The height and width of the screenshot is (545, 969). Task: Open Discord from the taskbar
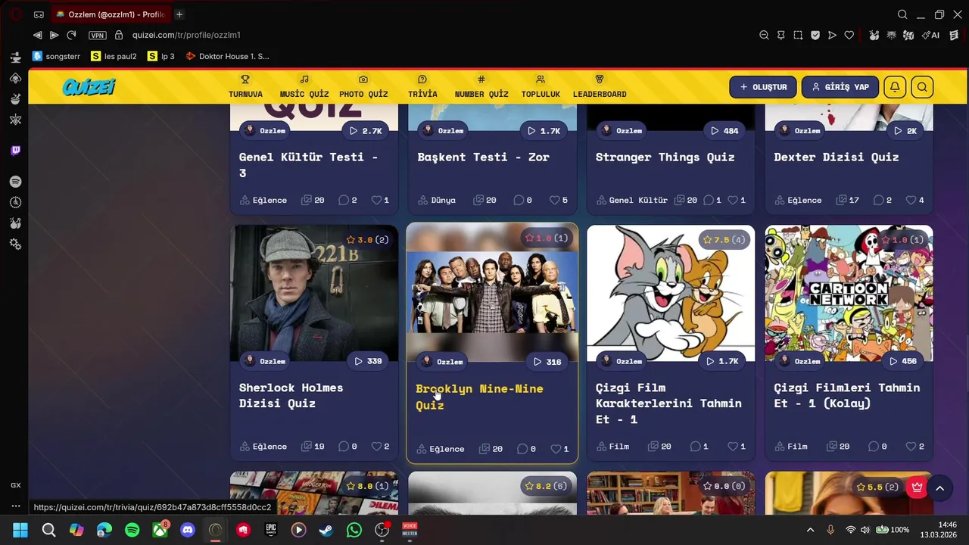[188, 530]
